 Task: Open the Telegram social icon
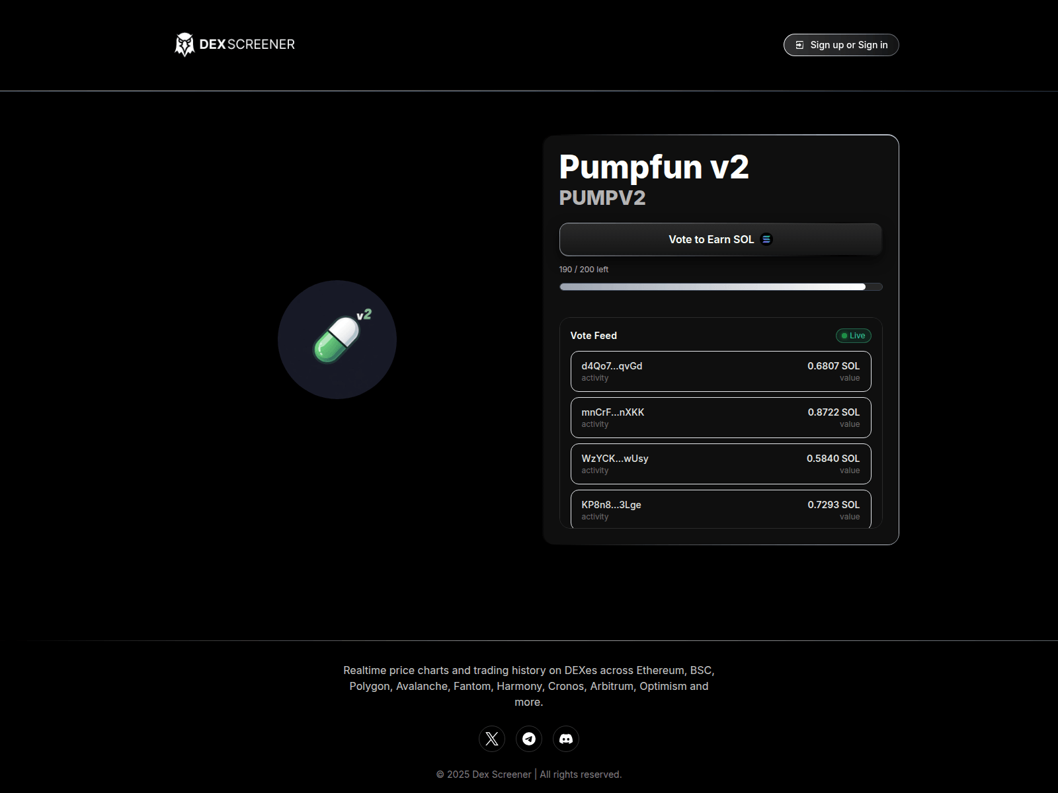(529, 739)
